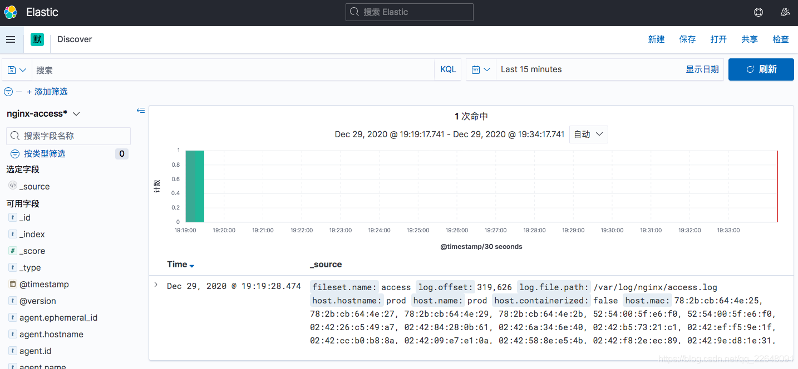Click the _id field type icon
The height and width of the screenshot is (369, 798).
(12, 218)
